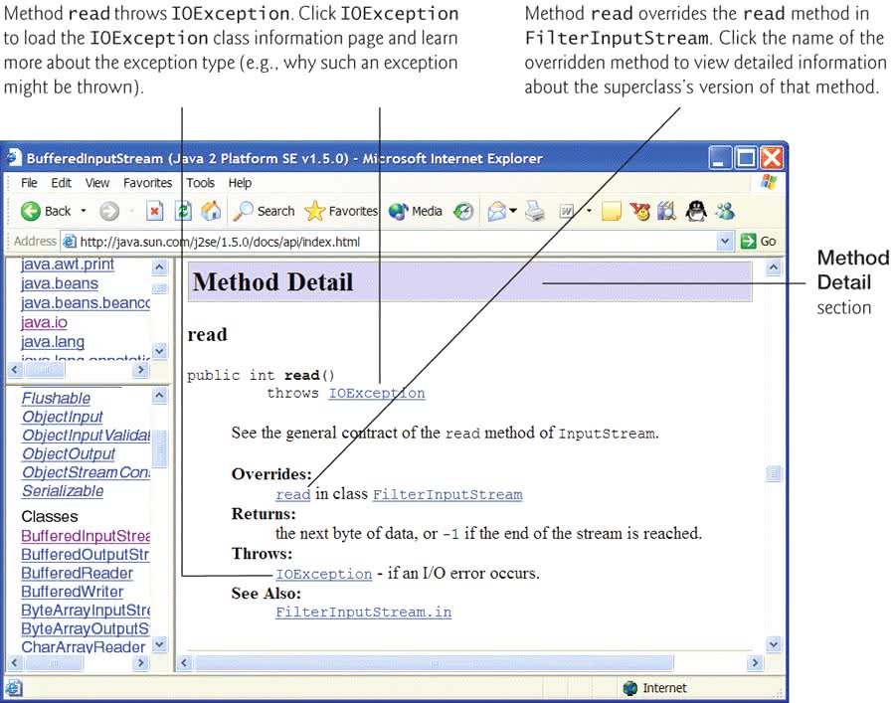Click the address bar URL field
The height and width of the screenshot is (703, 895).
point(388,242)
